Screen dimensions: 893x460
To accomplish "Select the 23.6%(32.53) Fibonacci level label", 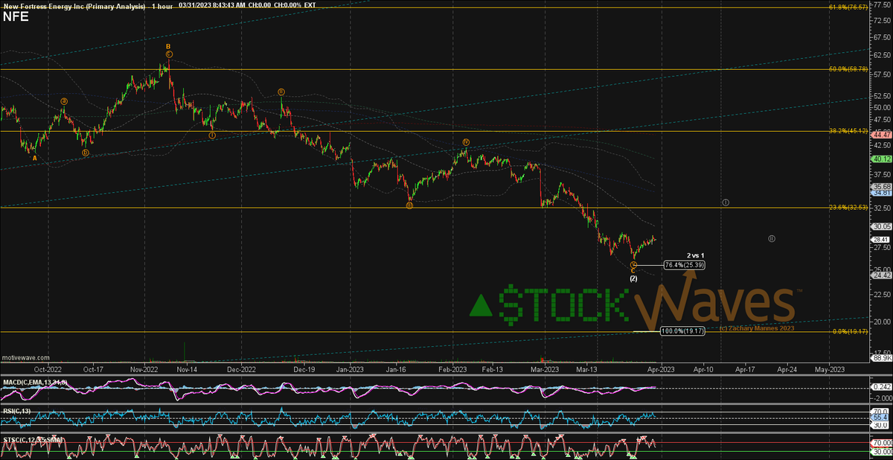I will (850, 207).
